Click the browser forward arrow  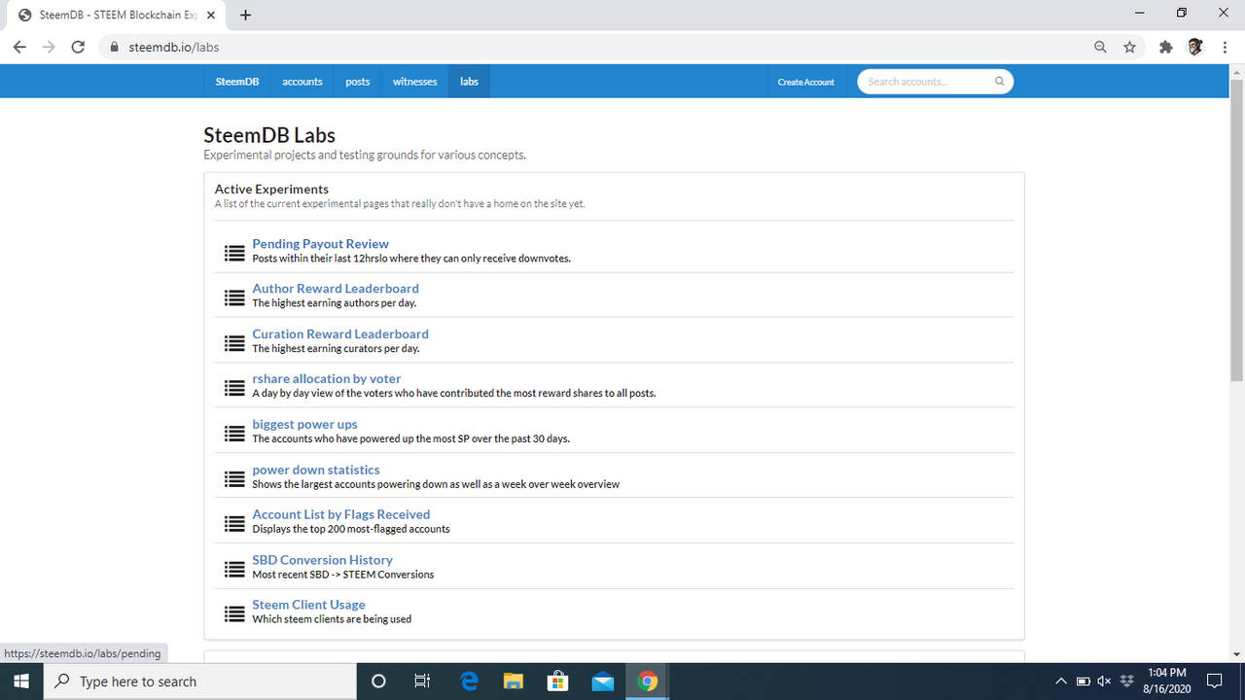click(x=49, y=47)
